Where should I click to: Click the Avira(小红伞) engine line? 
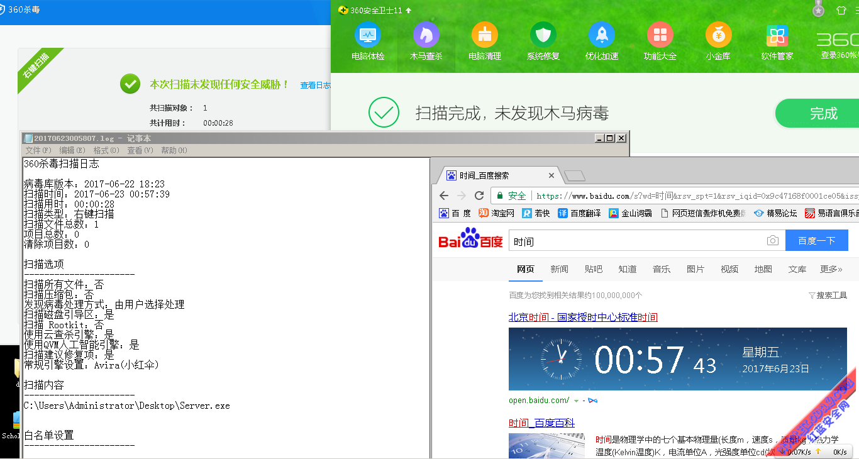coord(91,365)
